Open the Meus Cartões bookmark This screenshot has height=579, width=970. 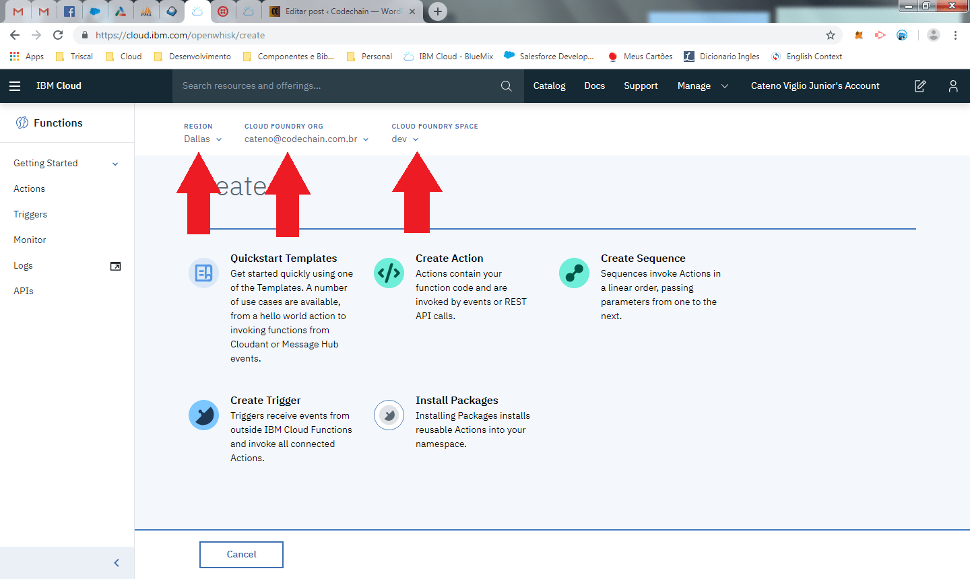coord(640,57)
